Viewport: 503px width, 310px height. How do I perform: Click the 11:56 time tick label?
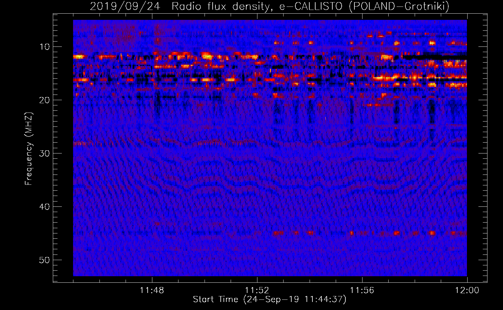362,290
